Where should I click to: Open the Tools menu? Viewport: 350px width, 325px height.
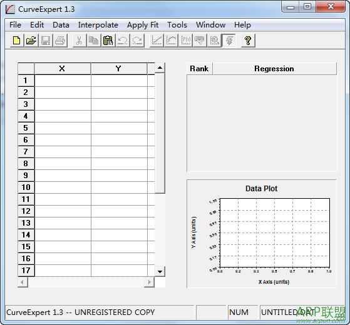coord(177,25)
